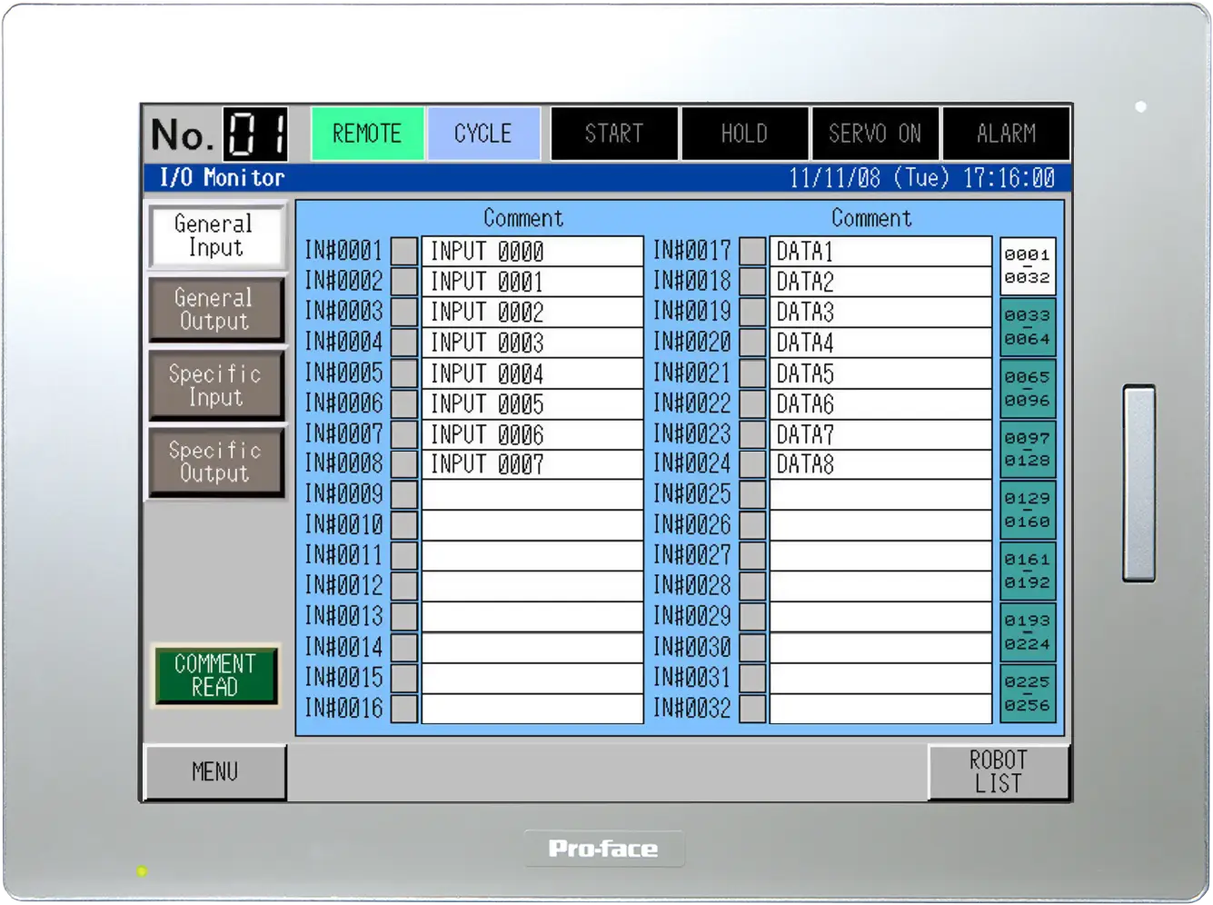Switch to the General Input tab

pos(215,236)
